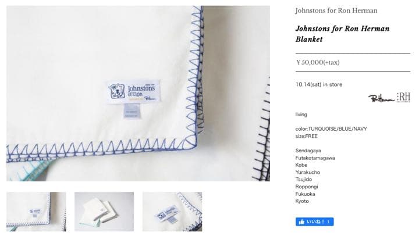Select the Futakotamagawa store link
The image size is (419, 236).
(x=315, y=158)
